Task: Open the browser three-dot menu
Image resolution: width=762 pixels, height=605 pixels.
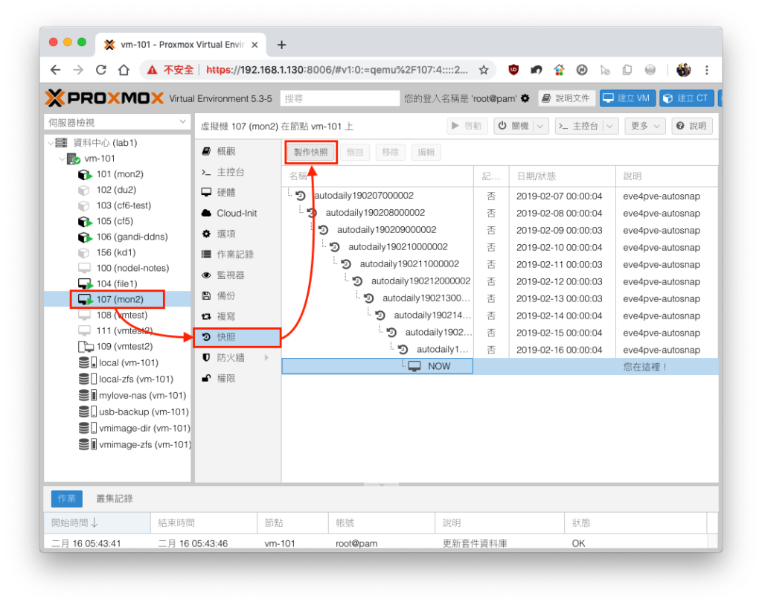Action: pos(707,70)
